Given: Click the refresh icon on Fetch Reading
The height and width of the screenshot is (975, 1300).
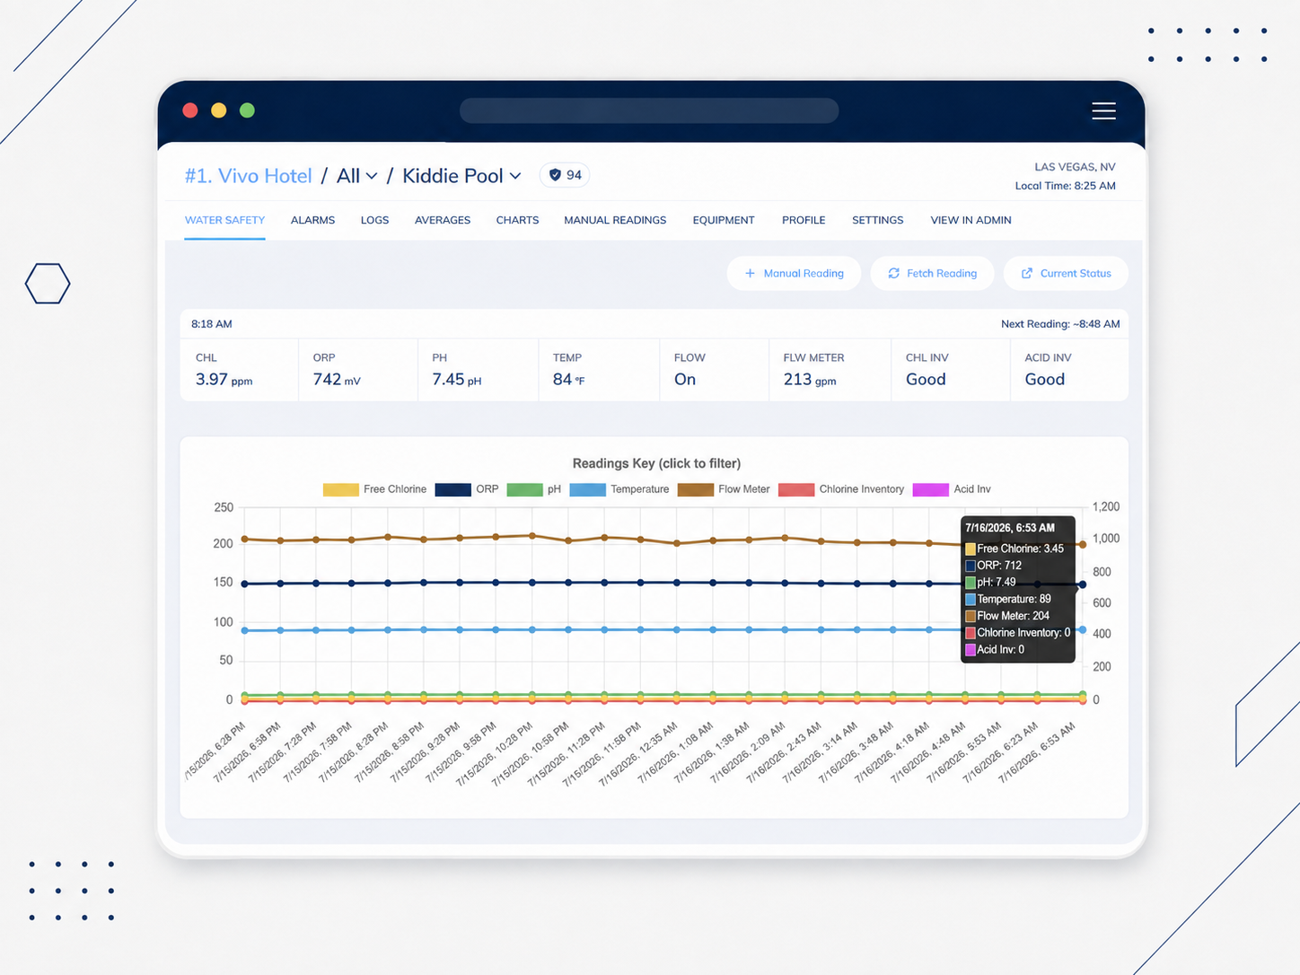Looking at the screenshot, I should (x=893, y=274).
